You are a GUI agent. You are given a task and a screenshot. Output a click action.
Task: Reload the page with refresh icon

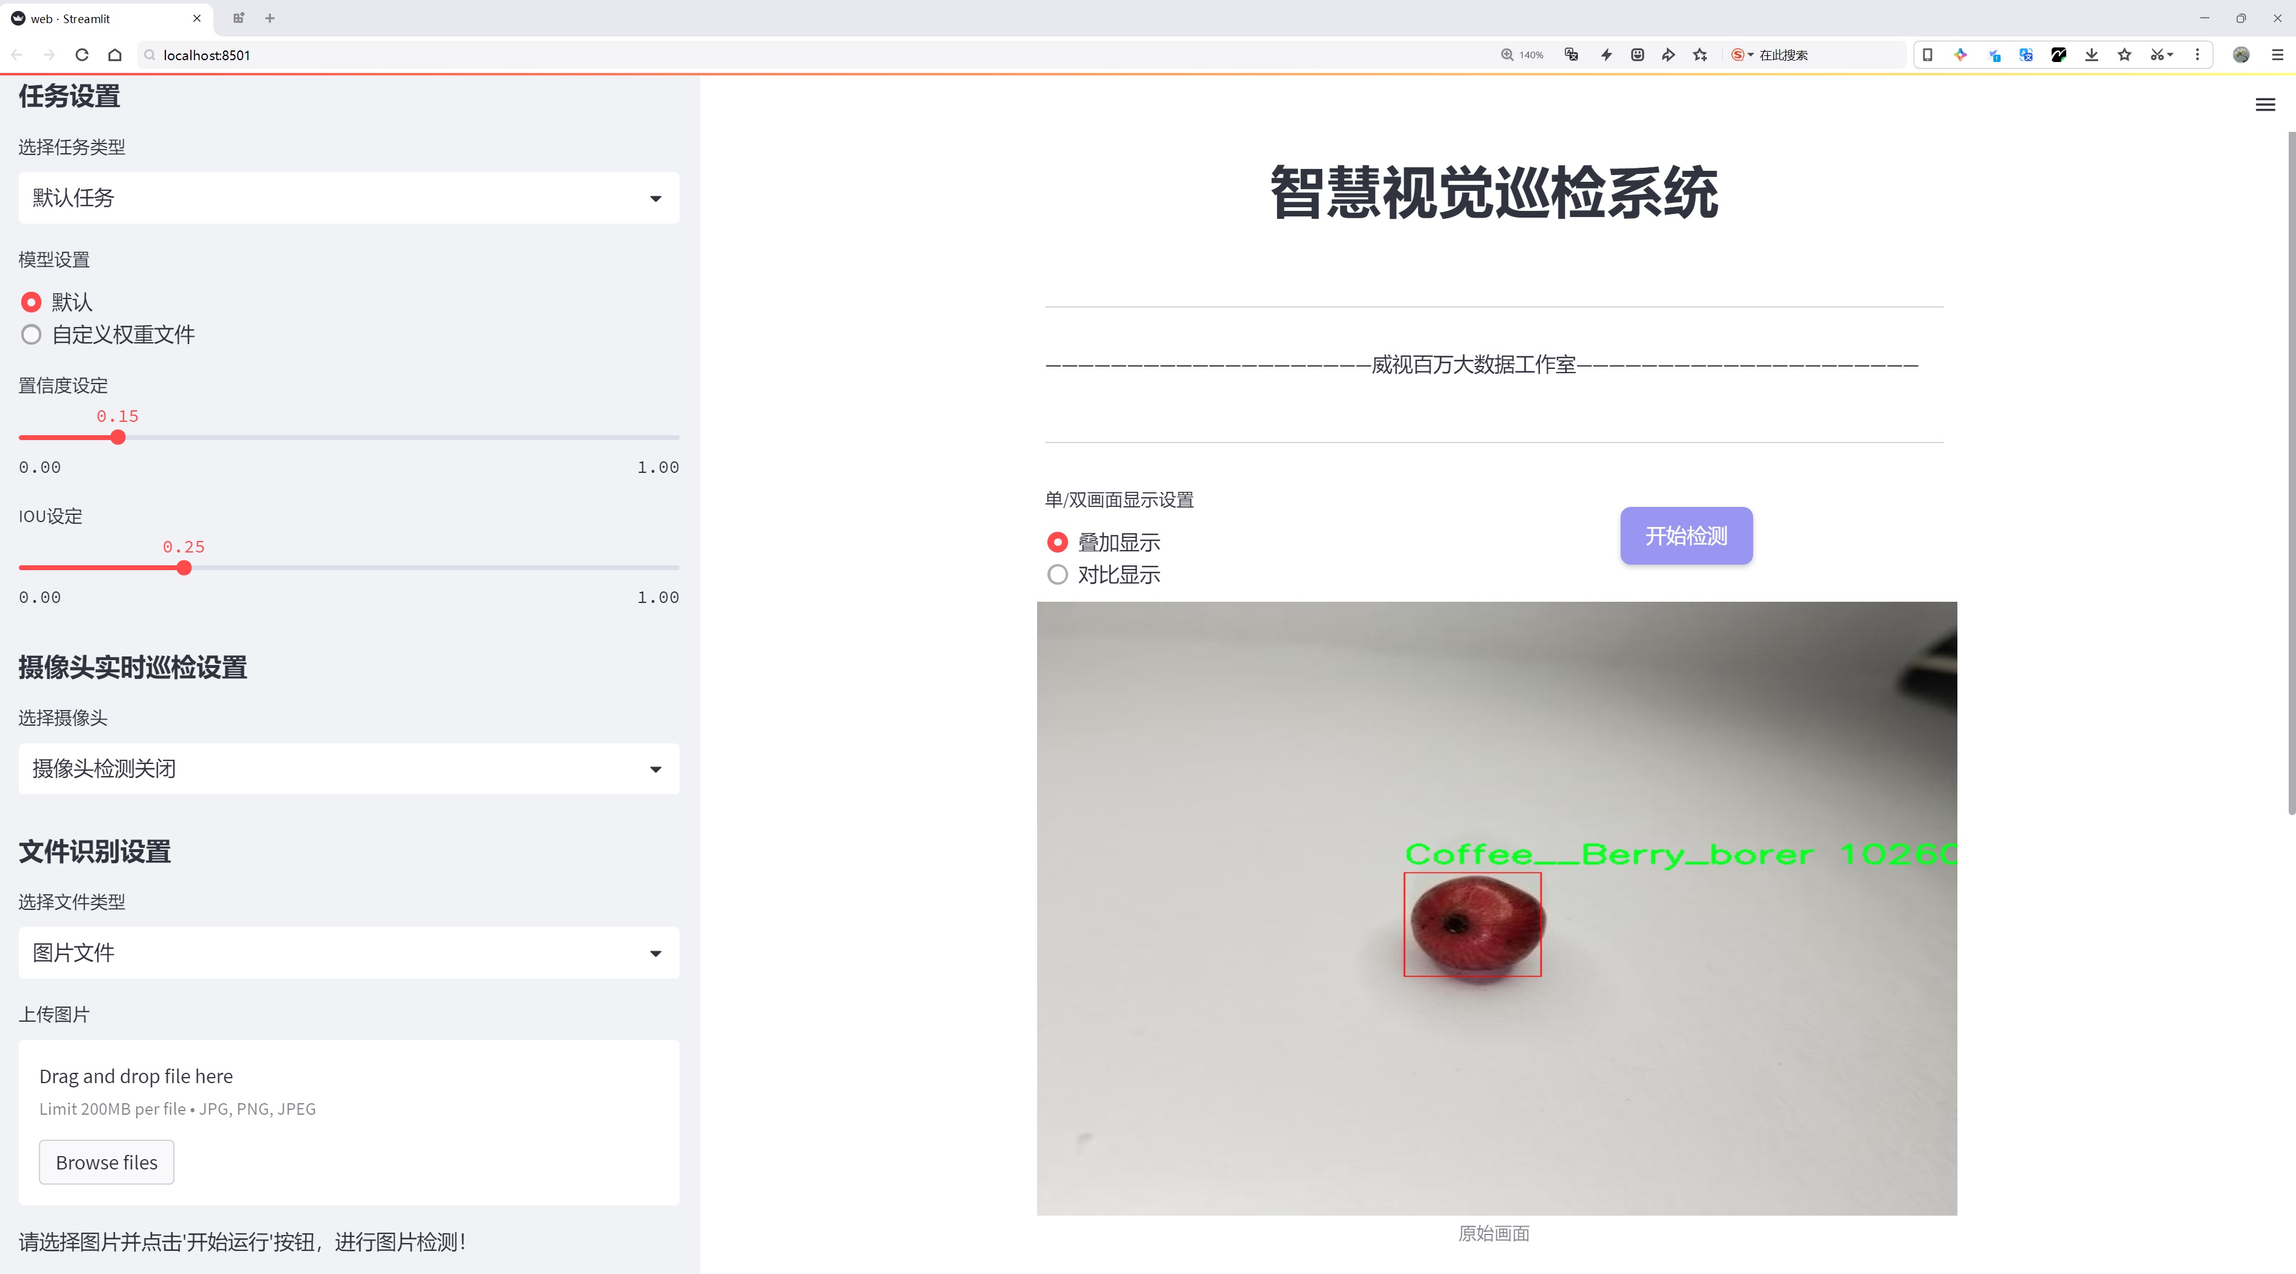(x=82, y=54)
